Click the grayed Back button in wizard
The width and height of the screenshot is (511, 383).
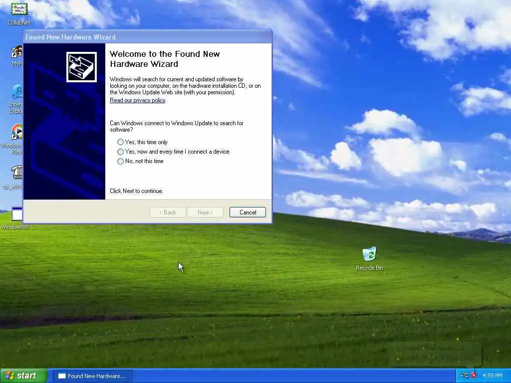tap(168, 212)
